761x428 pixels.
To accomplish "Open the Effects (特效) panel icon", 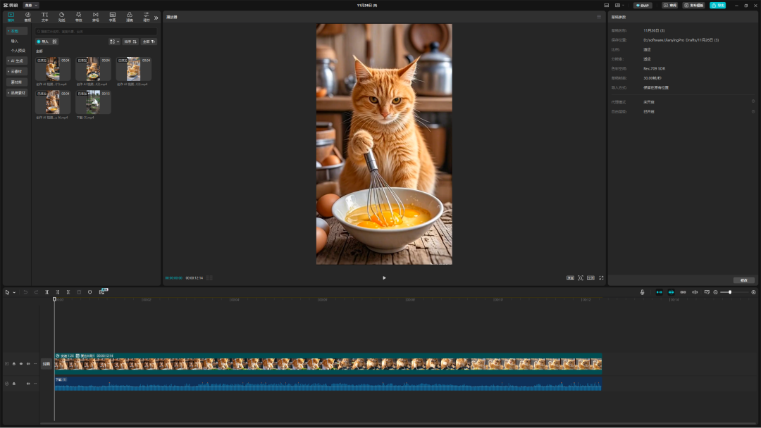I will (78, 16).
